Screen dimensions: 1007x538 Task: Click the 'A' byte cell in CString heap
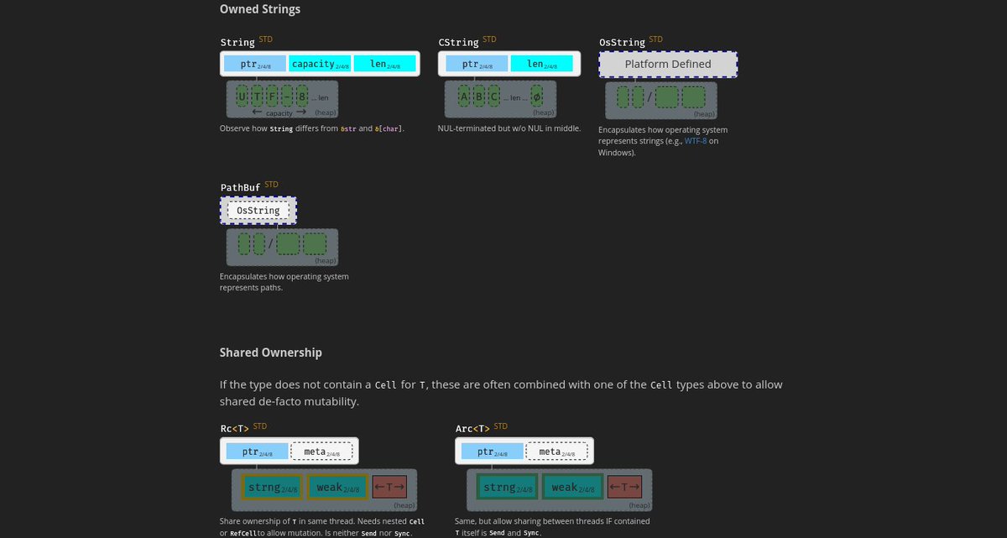pyautogui.click(x=463, y=96)
